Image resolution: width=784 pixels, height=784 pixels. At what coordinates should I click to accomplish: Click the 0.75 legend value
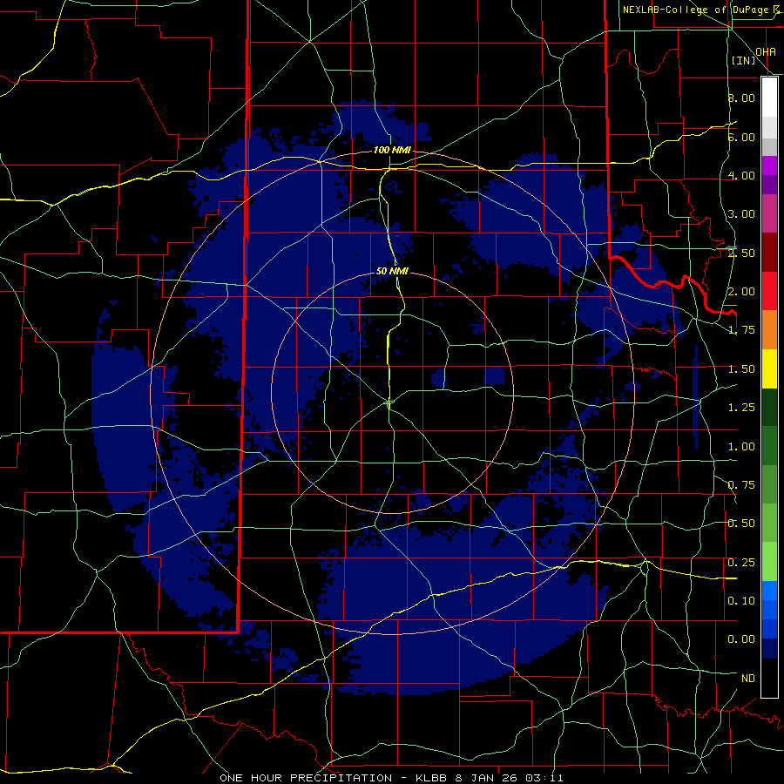tap(741, 485)
